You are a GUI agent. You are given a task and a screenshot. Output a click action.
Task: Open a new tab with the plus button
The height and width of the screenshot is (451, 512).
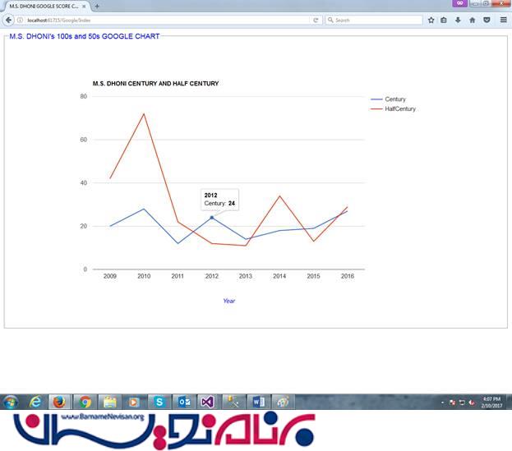[97, 6]
